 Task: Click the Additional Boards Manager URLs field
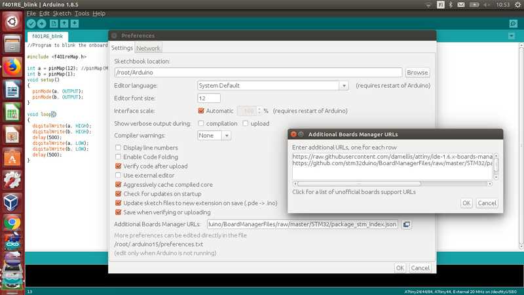pyautogui.click(x=303, y=224)
